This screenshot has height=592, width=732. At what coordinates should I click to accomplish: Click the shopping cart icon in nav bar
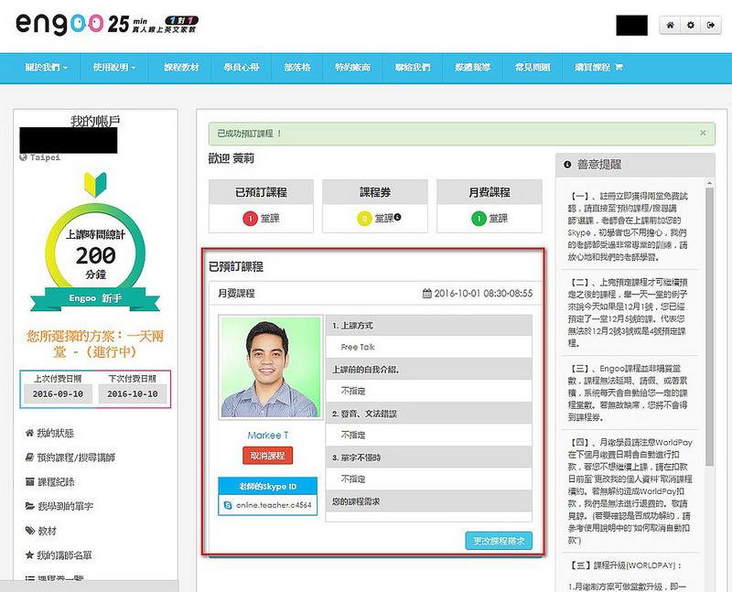(x=619, y=68)
